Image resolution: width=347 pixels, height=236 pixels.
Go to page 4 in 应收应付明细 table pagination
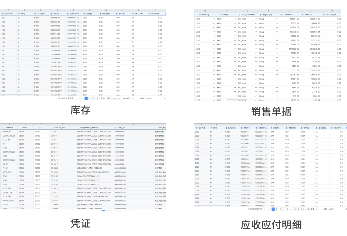pyautogui.click(x=284, y=209)
